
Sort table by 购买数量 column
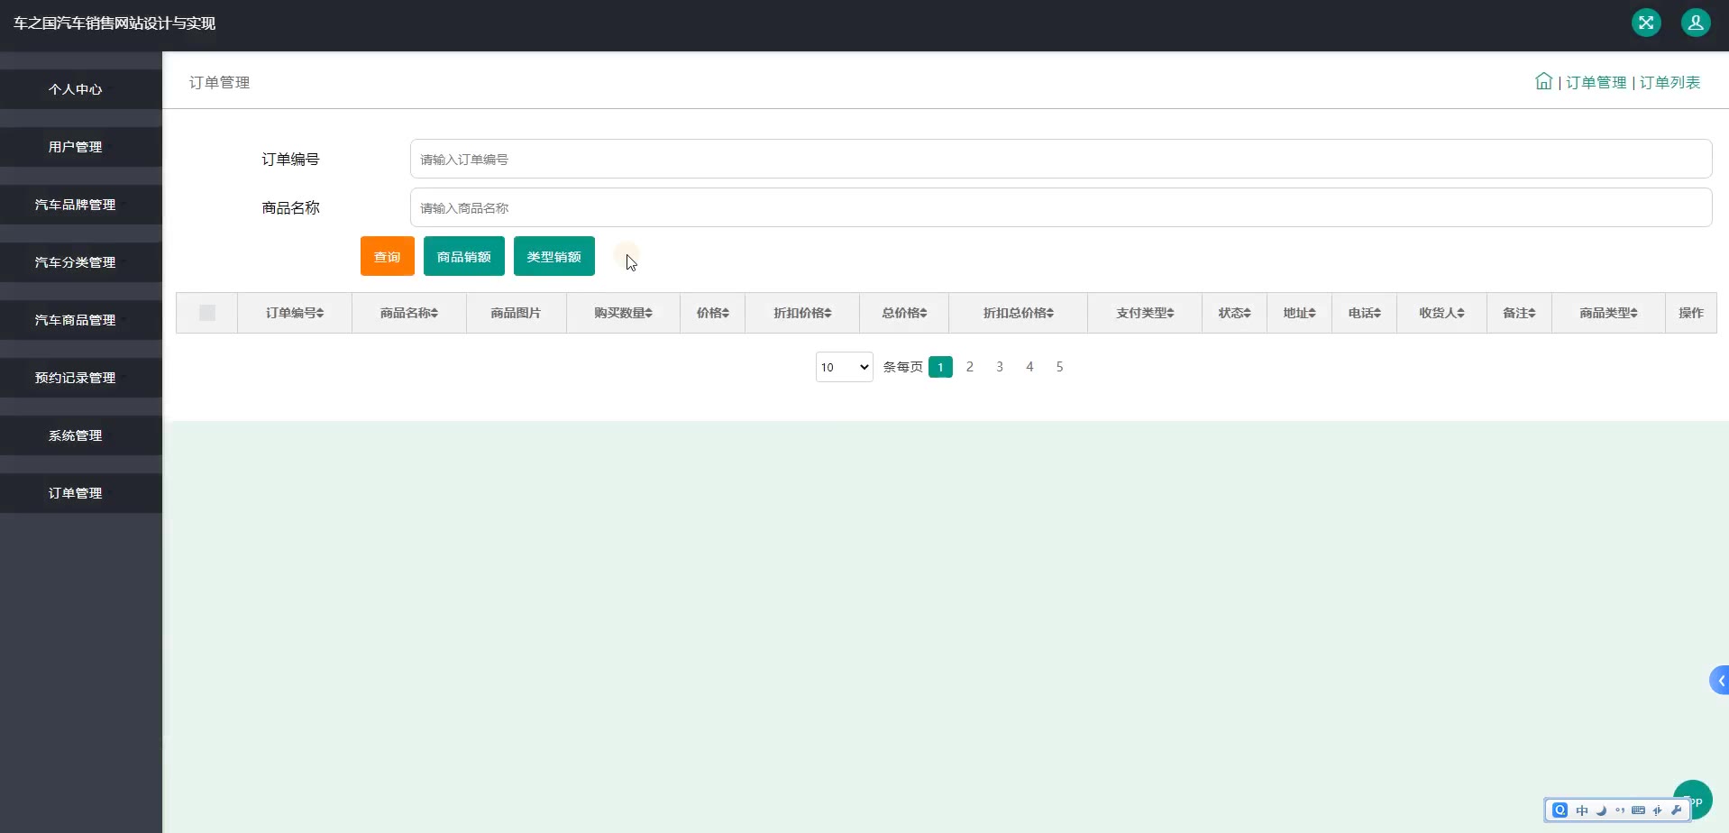(623, 313)
